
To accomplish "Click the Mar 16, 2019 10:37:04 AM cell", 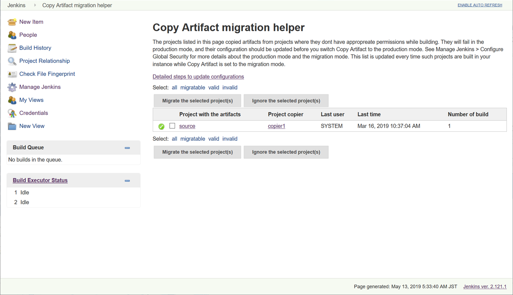I will point(389,126).
